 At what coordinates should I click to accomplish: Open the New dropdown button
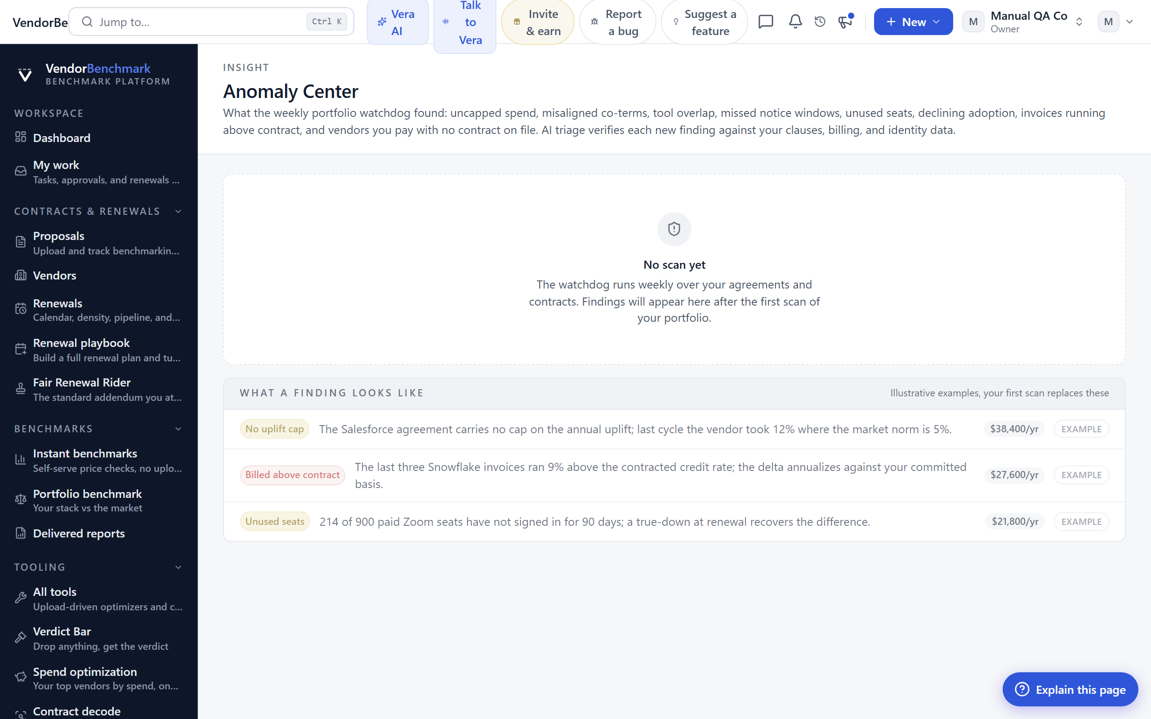(x=913, y=22)
